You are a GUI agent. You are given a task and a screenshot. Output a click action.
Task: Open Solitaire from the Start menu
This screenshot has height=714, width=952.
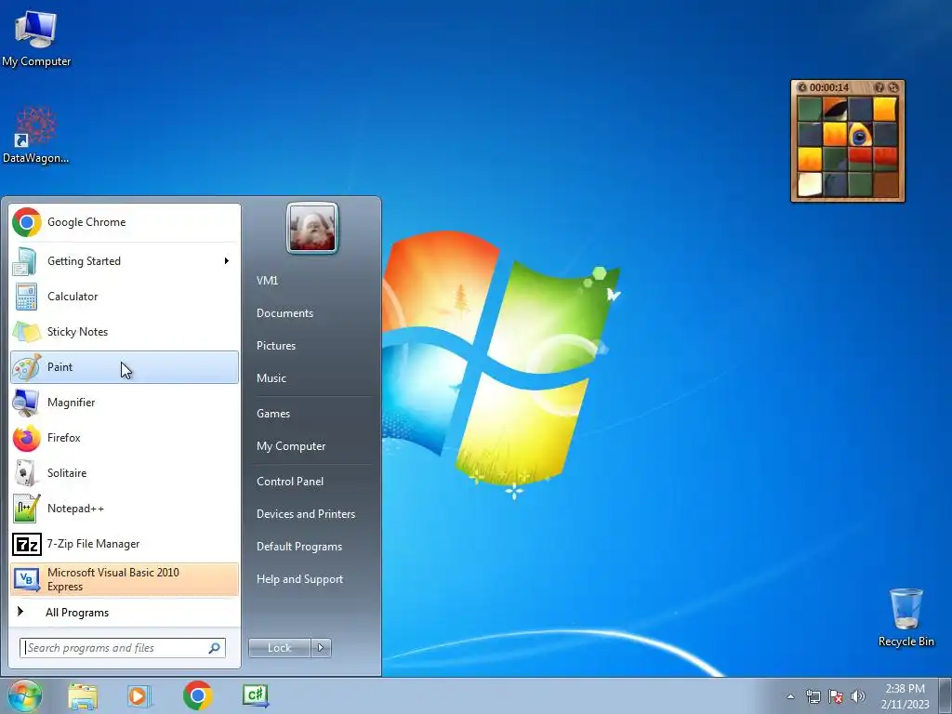point(125,472)
